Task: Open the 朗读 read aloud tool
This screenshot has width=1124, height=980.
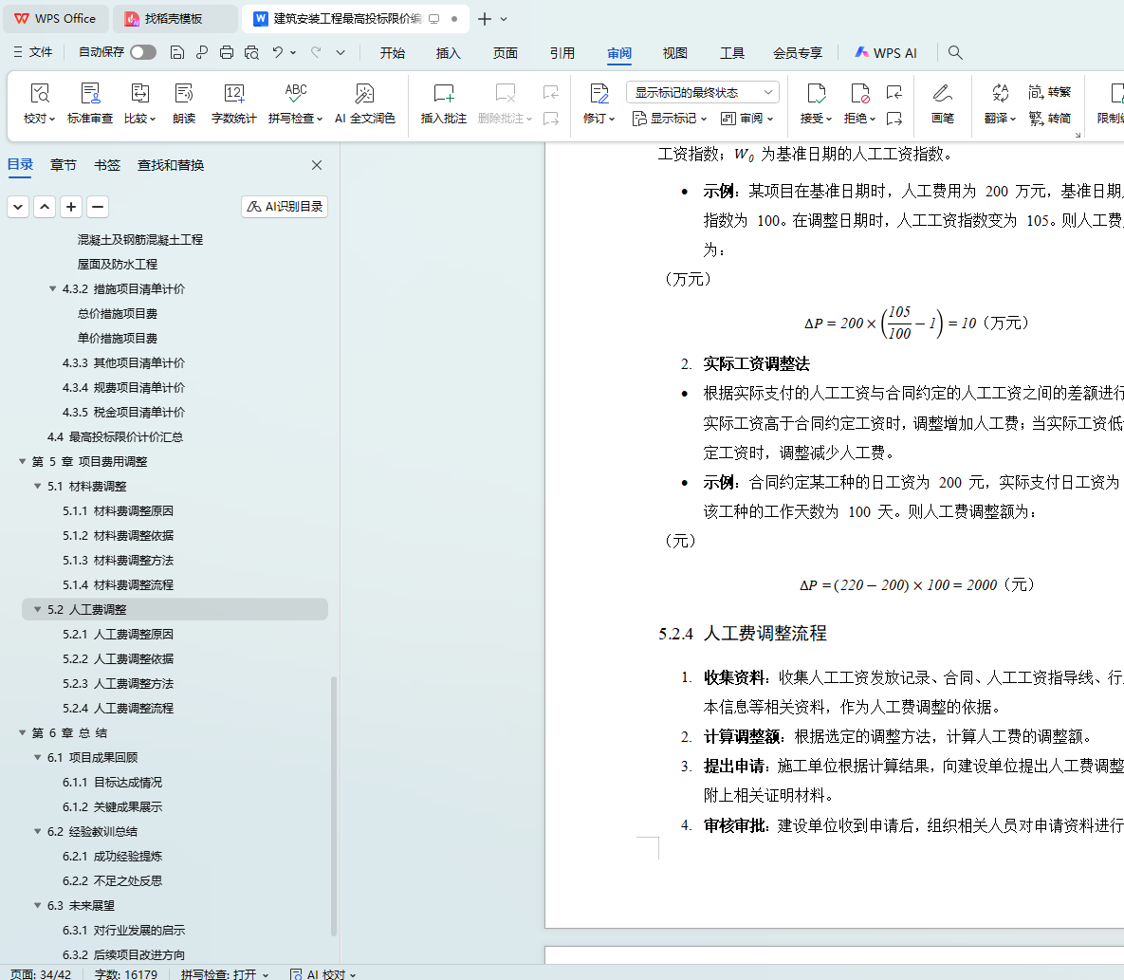Action: [184, 93]
